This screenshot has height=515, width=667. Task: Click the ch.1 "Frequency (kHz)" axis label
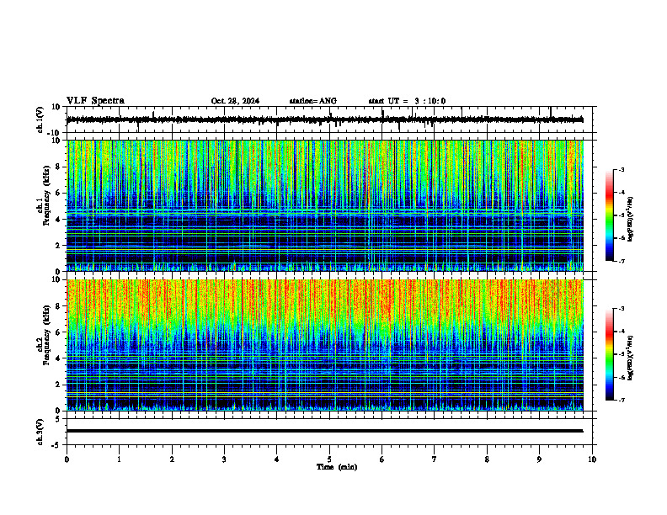coord(46,196)
